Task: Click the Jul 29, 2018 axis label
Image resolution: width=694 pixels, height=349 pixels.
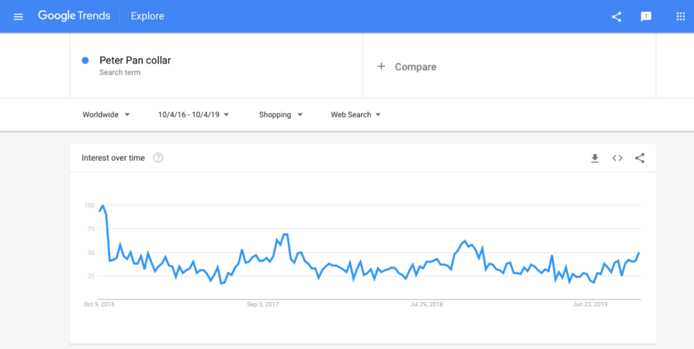Action: pos(427,304)
